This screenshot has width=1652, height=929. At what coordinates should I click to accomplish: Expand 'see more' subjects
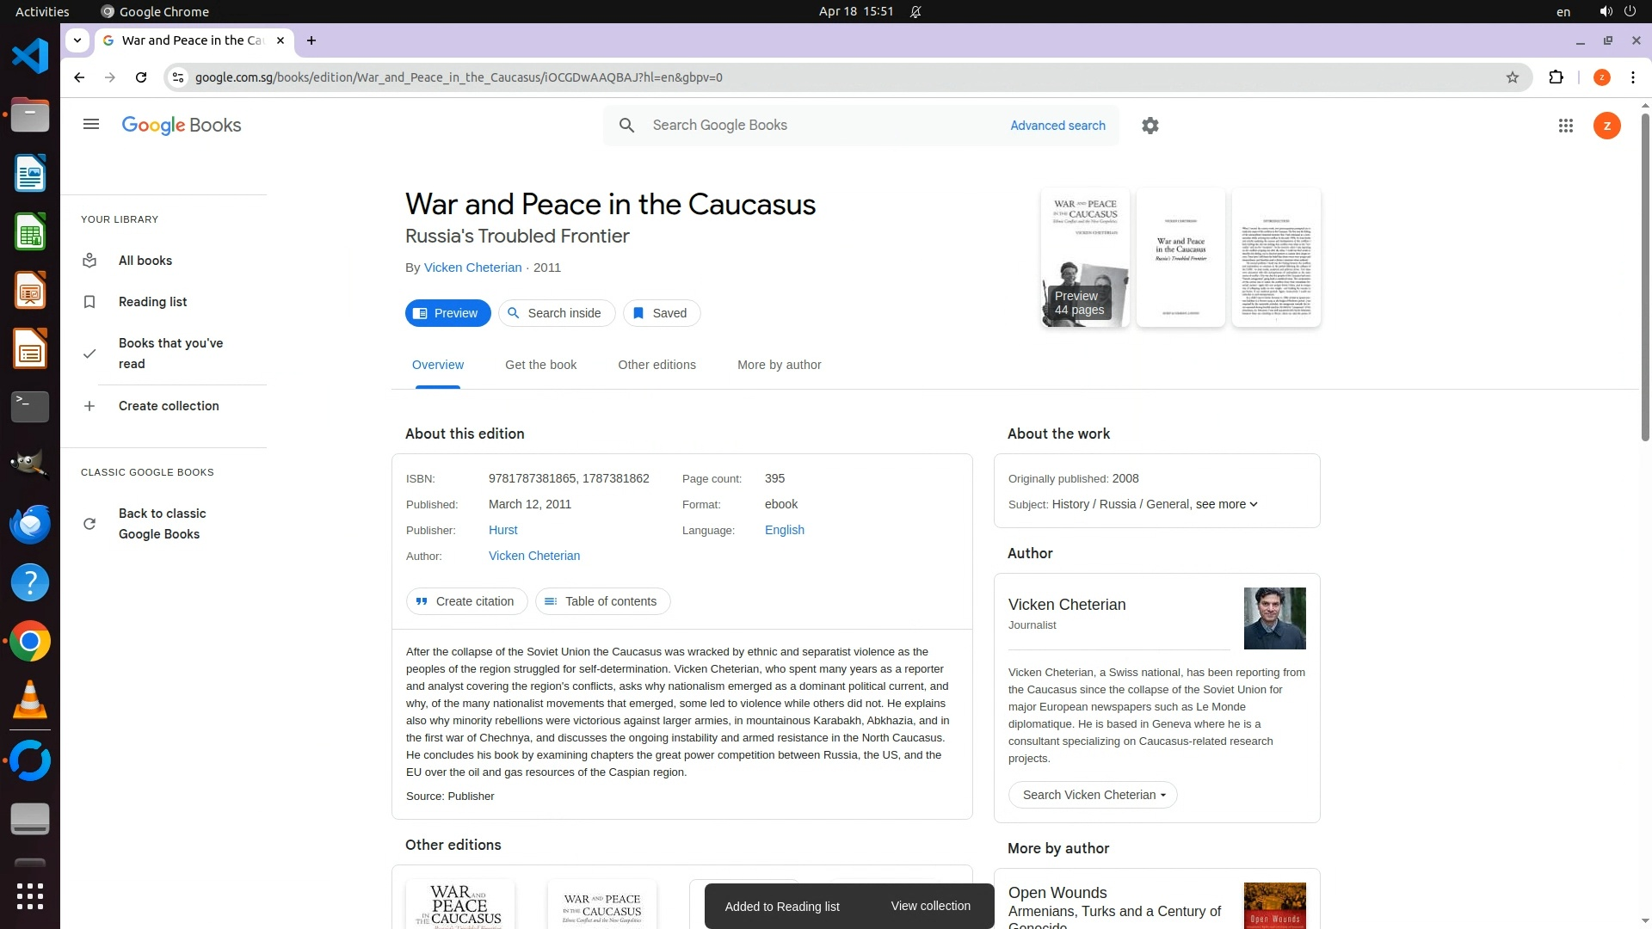1226,504
